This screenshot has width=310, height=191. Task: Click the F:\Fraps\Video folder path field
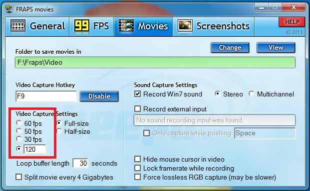(x=155, y=62)
